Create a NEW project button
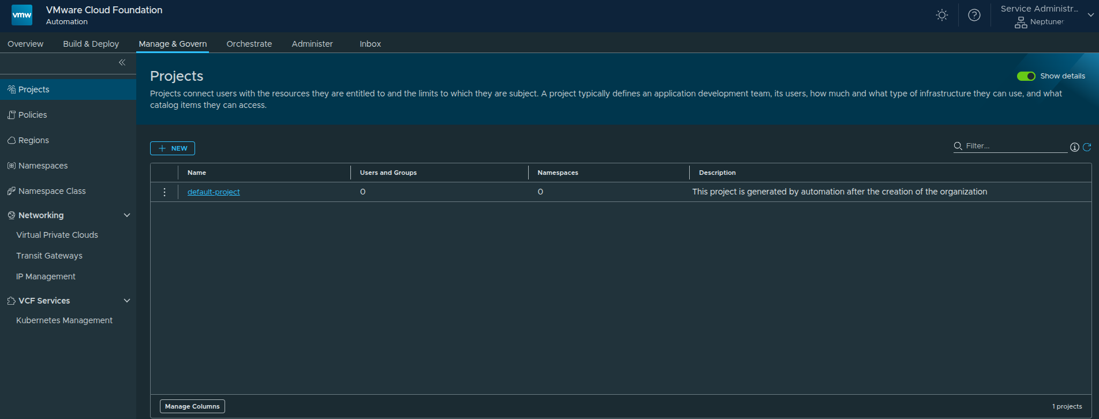Screen dimensions: 1099x419 tap(173, 148)
